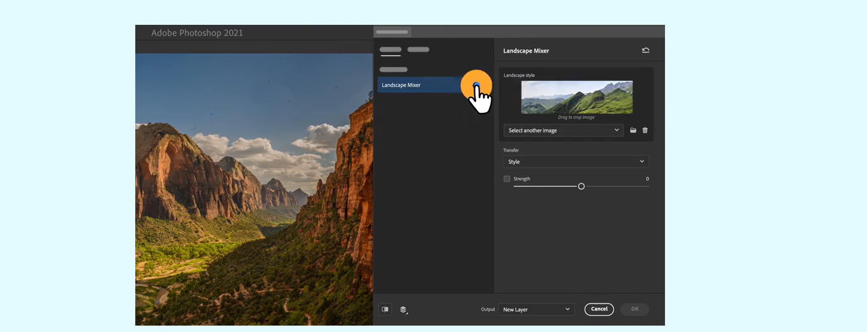
Task: Click the green mountain landscape style thumbnail
Action: (576, 97)
